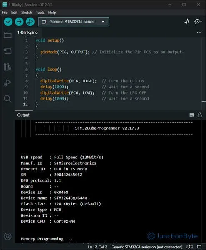Open the Serial Monitor icon

(x=198, y=22)
